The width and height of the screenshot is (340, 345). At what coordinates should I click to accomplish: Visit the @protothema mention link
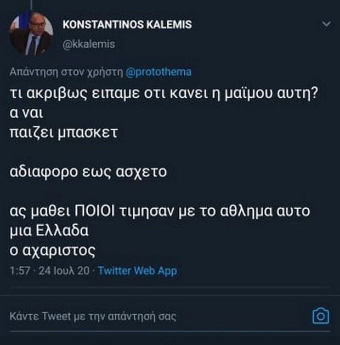(x=158, y=72)
